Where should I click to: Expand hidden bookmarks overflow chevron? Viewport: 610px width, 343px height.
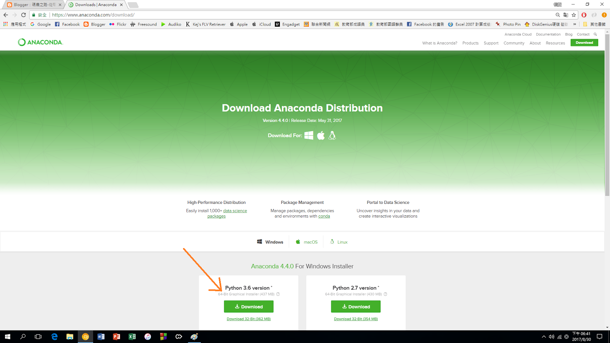[x=575, y=24]
